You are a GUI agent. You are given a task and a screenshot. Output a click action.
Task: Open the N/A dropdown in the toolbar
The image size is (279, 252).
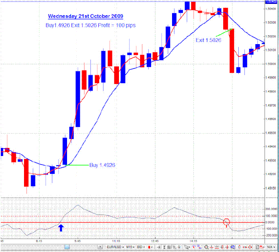pos(271,247)
